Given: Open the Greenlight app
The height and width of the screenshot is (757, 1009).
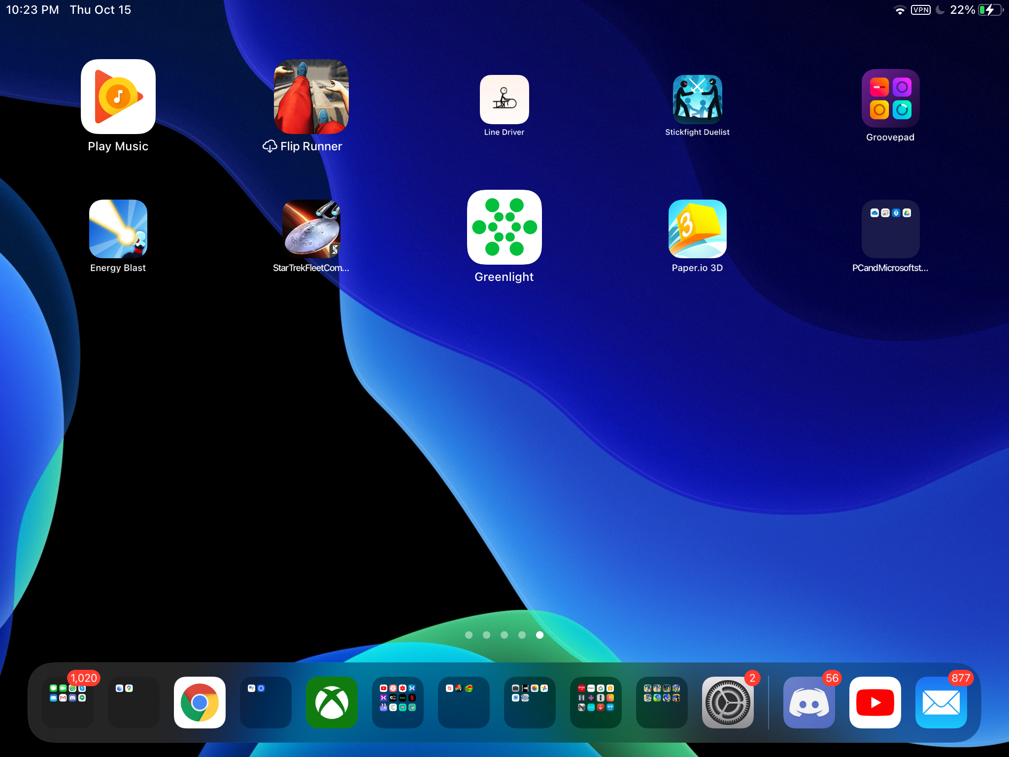Looking at the screenshot, I should 504,227.
